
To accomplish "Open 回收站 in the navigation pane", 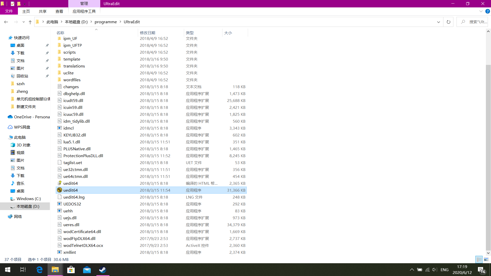I will point(22,76).
